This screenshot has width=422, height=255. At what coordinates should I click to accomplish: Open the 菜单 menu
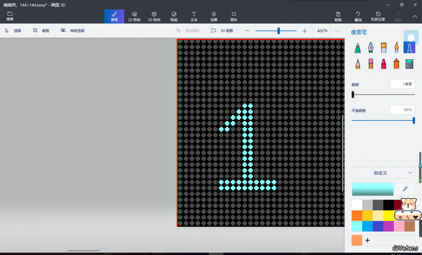(x=10, y=16)
